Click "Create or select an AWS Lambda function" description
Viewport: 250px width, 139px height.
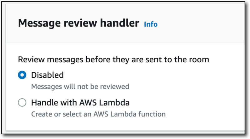click(x=98, y=114)
